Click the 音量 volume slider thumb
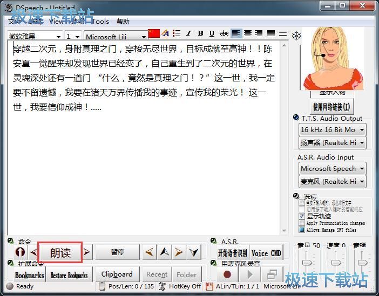The height and width of the screenshot is (296, 379). click(307, 263)
